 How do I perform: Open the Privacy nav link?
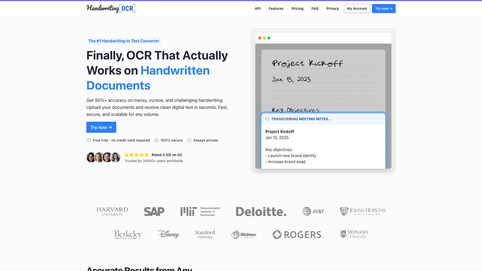pyautogui.click(x=333, y=8)
